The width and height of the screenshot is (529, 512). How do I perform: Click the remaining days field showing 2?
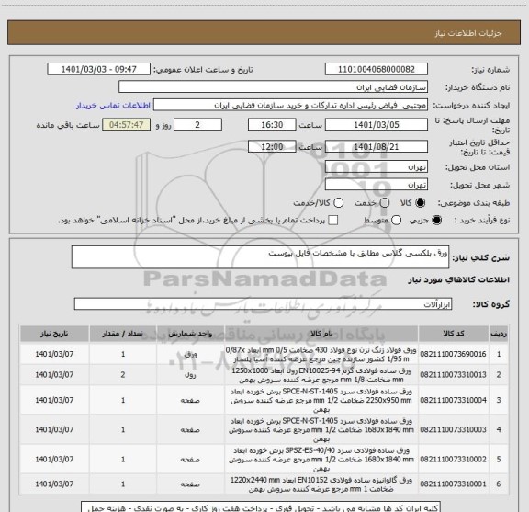coord(197,125)
